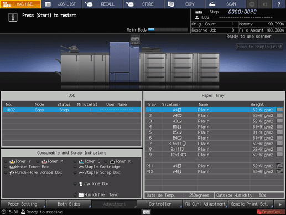Click the Humidifier Tank icon

(x=81, y=195)
